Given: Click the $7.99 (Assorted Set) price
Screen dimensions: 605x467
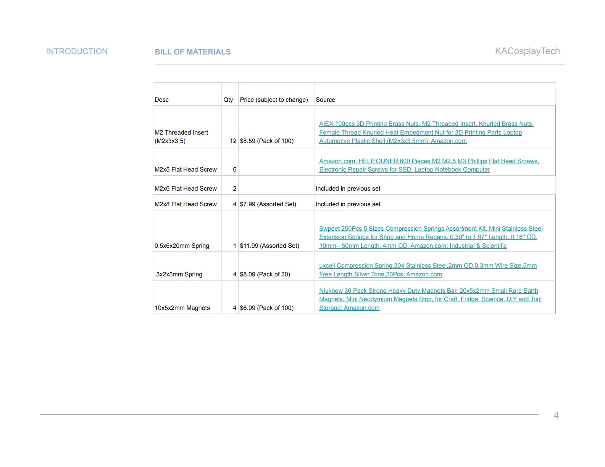Looking at the screenshot, I should 268,204.
